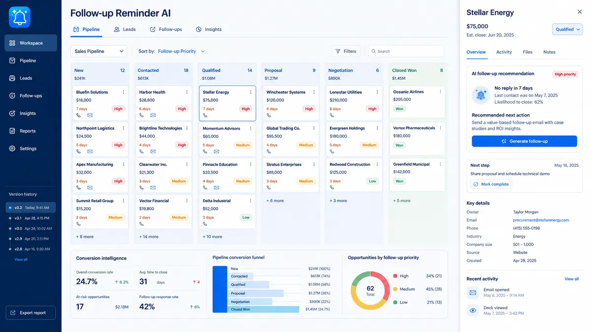
Task: Click the Generate follow-up button
Action: [x=525, y=141]
